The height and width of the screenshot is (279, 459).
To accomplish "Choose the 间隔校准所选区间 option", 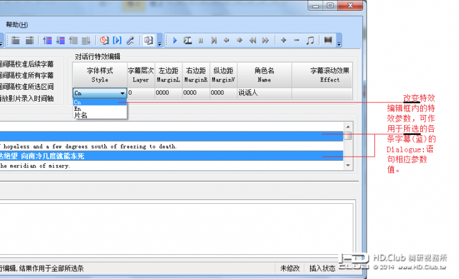I will [x=27, y=87].
